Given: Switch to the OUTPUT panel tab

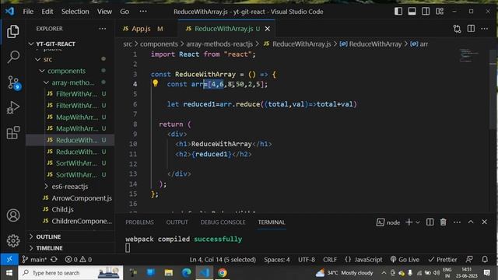Looking at the screenshot, I should pyautogui.click(x=177, y=222).
